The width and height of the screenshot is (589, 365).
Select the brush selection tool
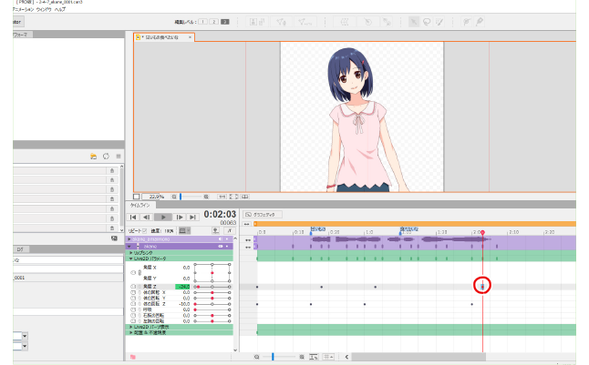click(439, 22)
